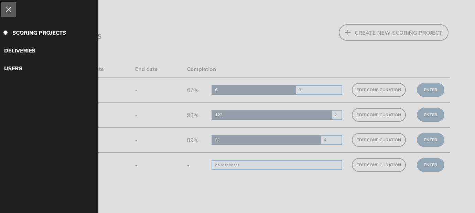Enter the project with no responses
The height and width of the screenshot is (213, 475).
click(430, 165)
